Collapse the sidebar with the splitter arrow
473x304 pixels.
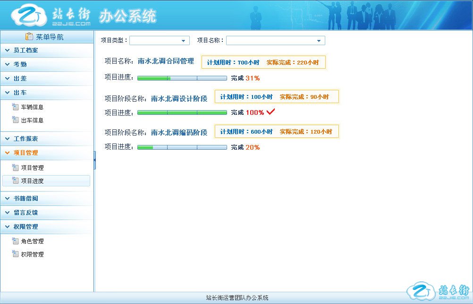[x=94, y=160]
